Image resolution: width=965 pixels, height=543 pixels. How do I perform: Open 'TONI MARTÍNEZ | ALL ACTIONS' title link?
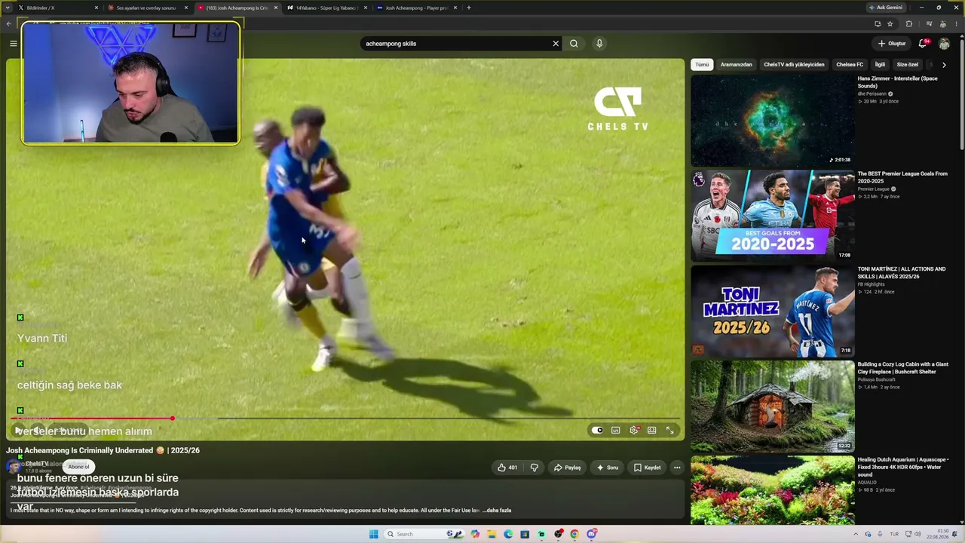click(x=902, y=272)
